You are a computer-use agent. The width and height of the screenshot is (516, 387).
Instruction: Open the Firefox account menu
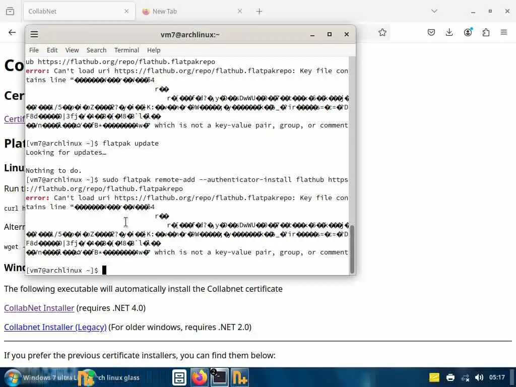pos(468,32)
